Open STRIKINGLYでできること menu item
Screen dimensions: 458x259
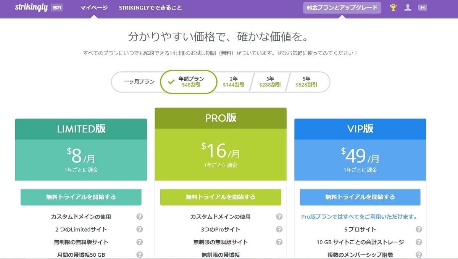(x=150, y=8)
